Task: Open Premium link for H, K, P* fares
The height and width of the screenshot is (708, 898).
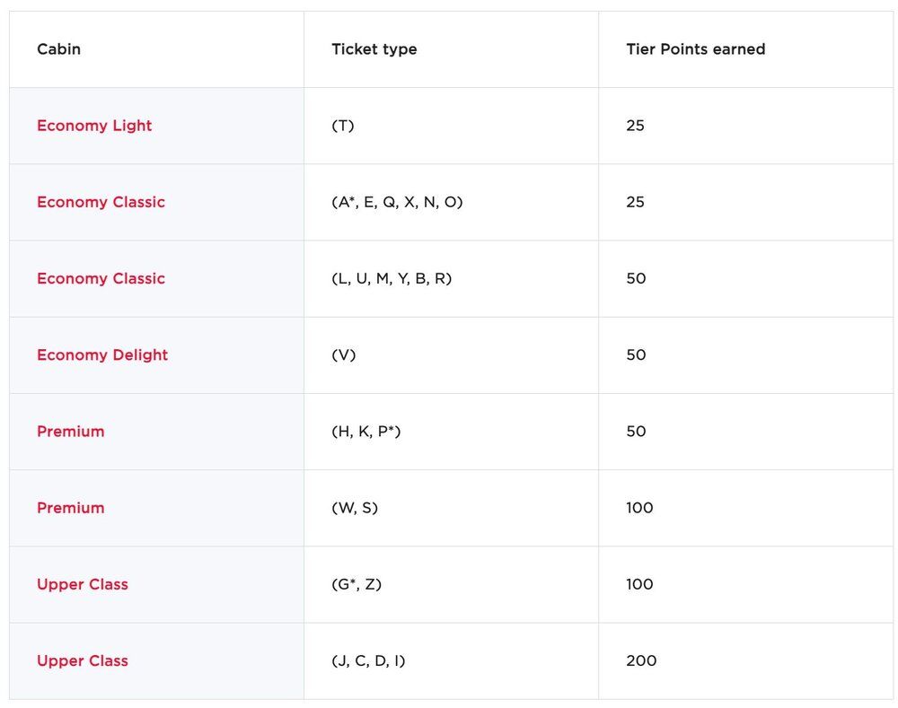Action: point(70,431)
